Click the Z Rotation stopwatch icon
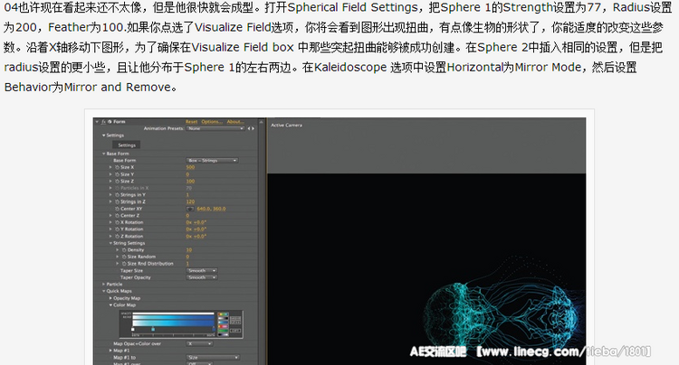 [118, 237]
